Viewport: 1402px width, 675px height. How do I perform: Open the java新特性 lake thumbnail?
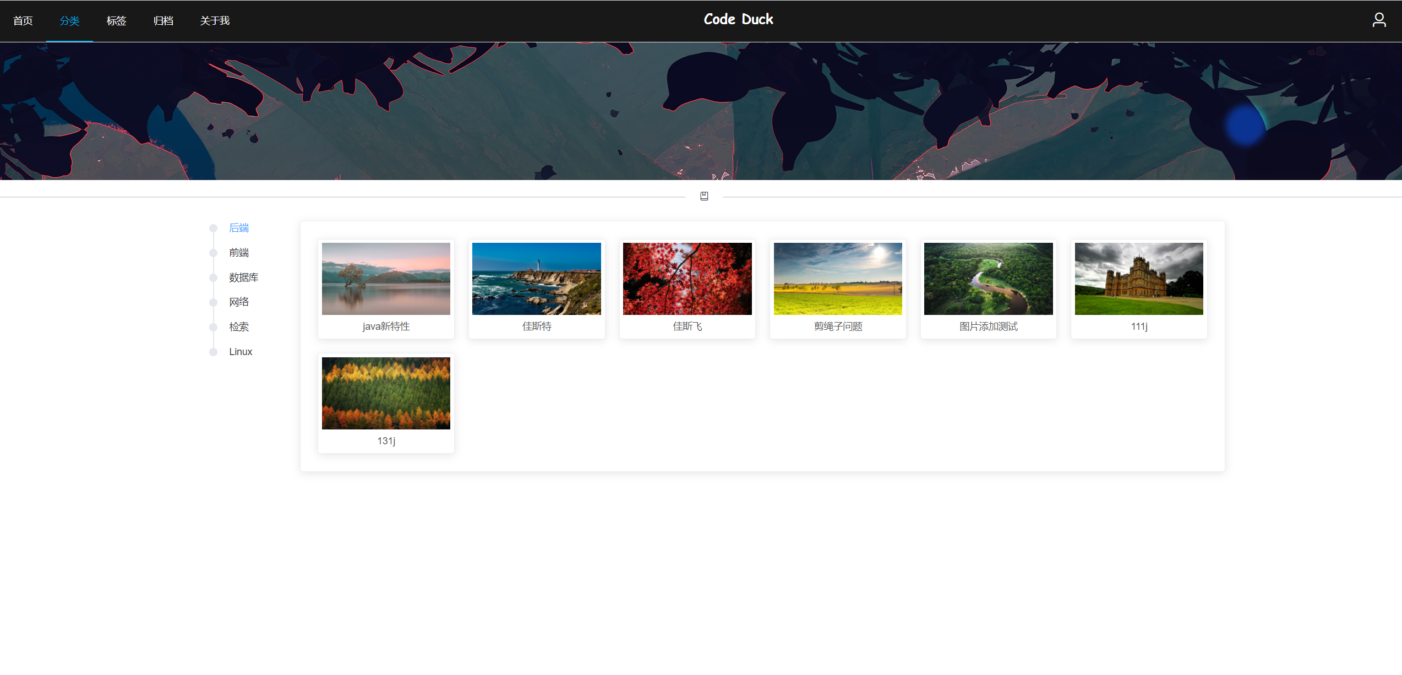tap(386, 279)
